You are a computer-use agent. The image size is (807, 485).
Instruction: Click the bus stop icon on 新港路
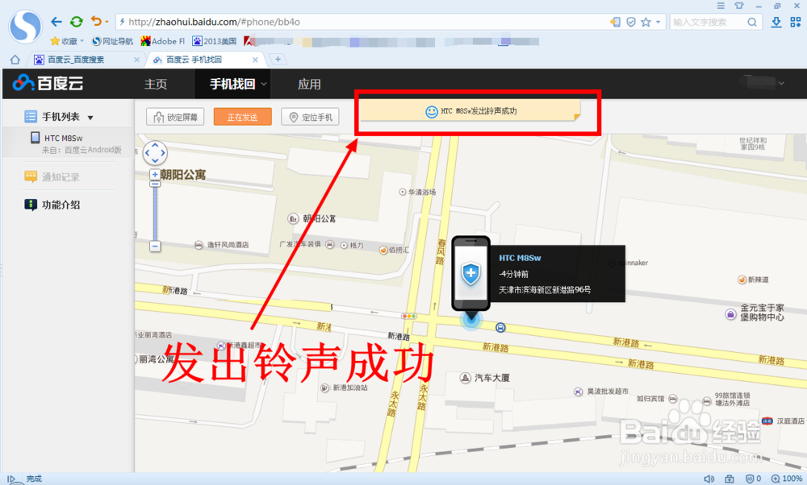[500, 327]
